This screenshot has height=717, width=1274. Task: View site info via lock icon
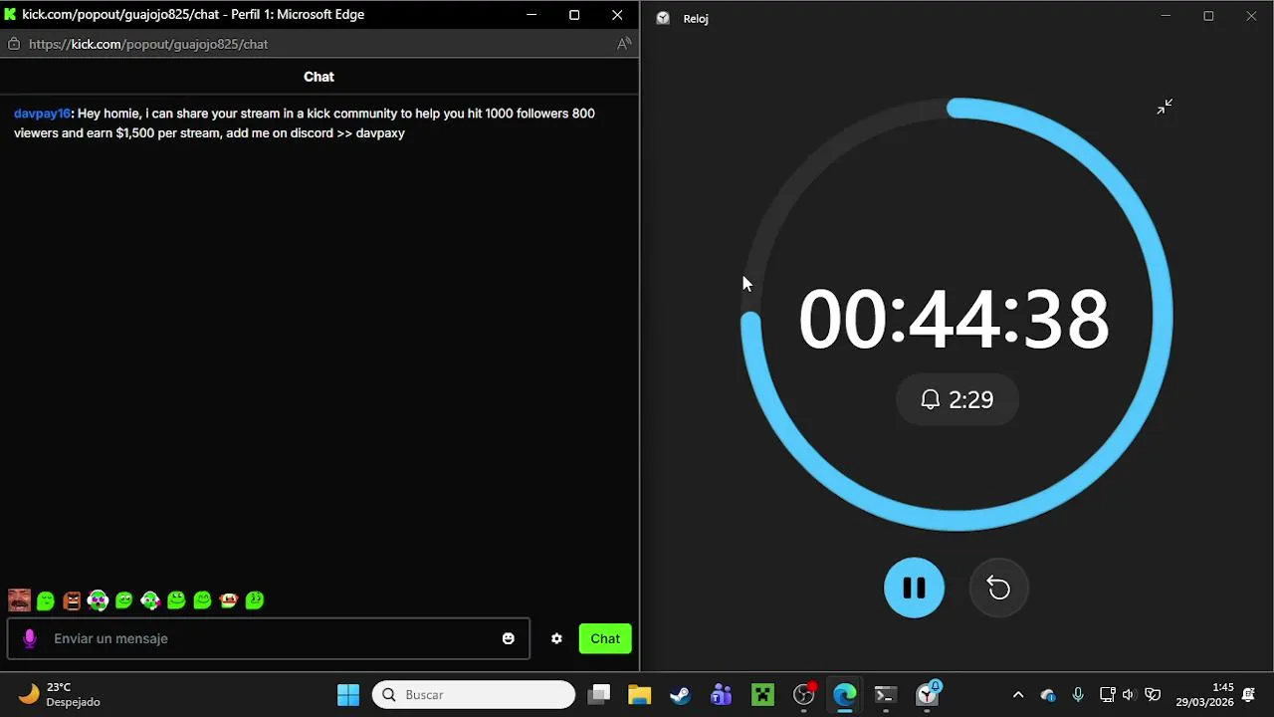13,44
